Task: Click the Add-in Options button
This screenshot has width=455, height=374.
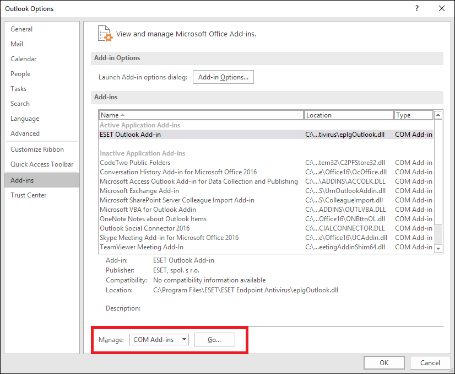Action: [223, 77]
